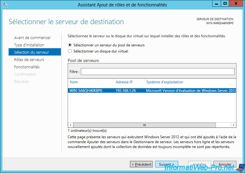
Task: Click the Suivant button
Action: [167, 164]
